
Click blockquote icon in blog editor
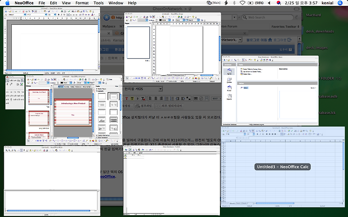188,98
